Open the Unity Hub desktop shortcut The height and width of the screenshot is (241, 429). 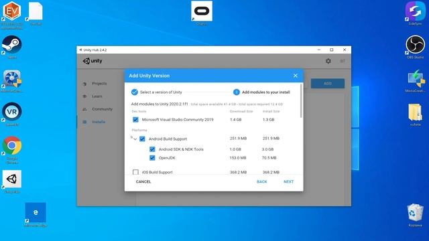click(12, 179)
